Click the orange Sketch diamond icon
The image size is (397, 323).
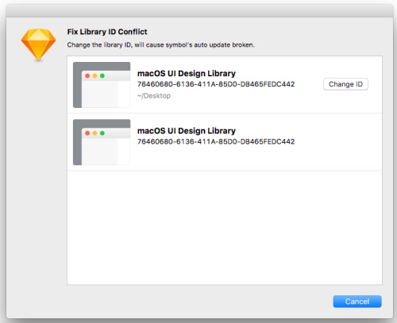[38, 44]
